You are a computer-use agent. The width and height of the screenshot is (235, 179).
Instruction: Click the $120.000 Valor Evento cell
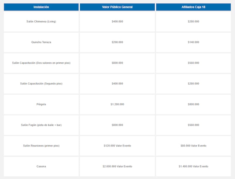(117, 146)
